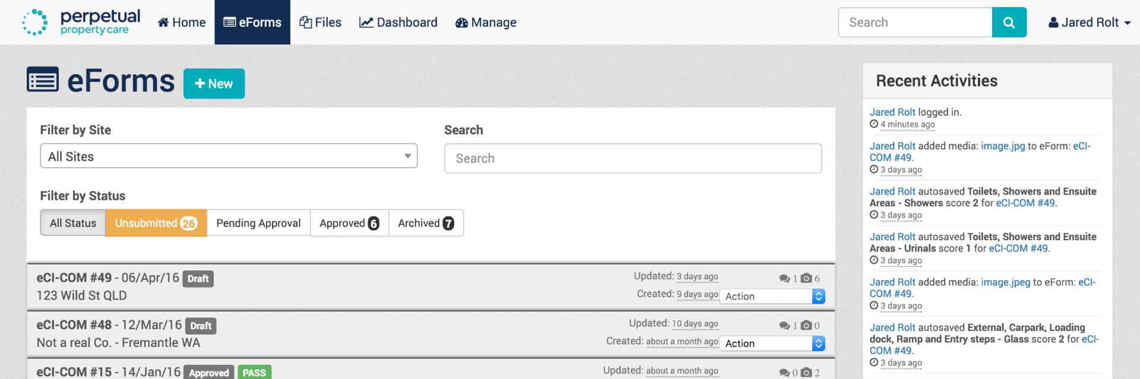Click clock icon beside '4 minutes ago'

click(x=874, y=124)
